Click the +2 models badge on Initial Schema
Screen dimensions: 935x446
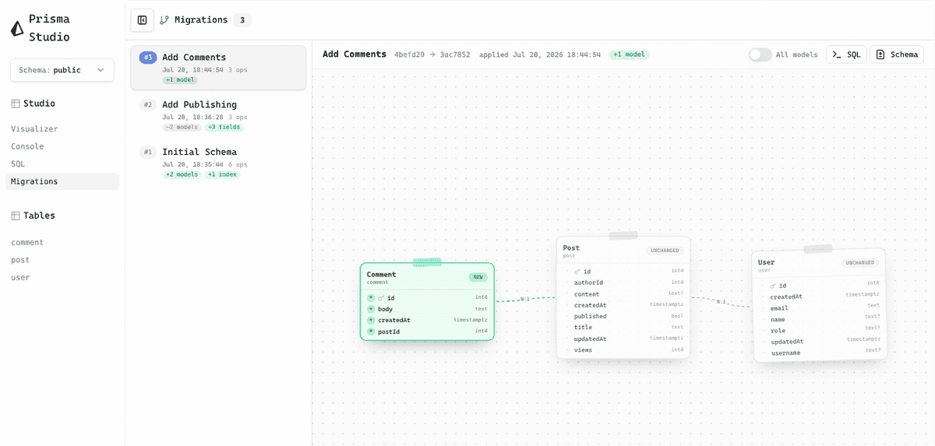click(x=182, y=175)
